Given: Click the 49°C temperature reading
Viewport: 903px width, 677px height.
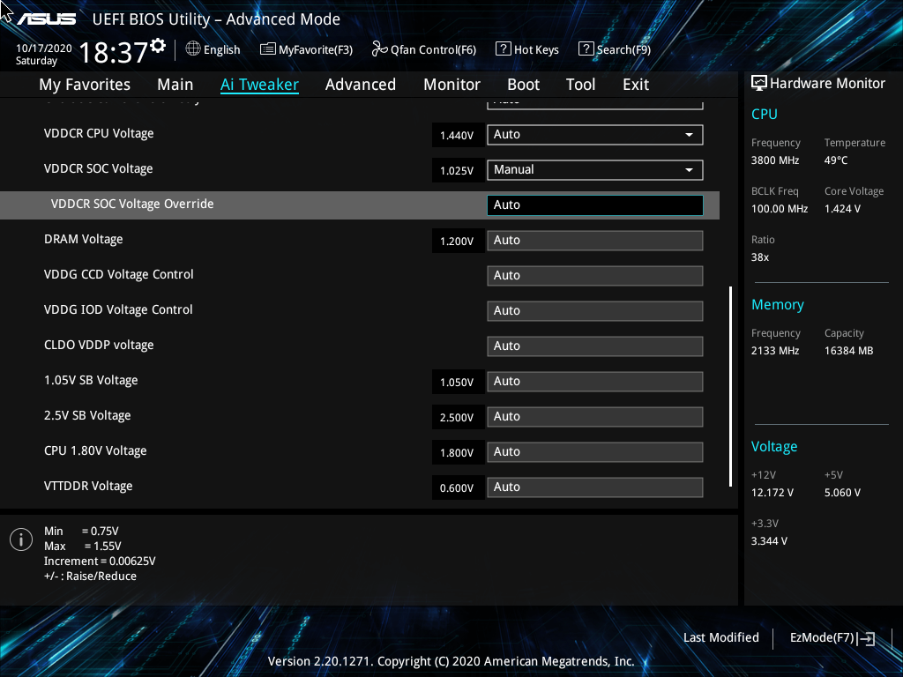Looking at the screenshot, I should click(x=836, y=160).
